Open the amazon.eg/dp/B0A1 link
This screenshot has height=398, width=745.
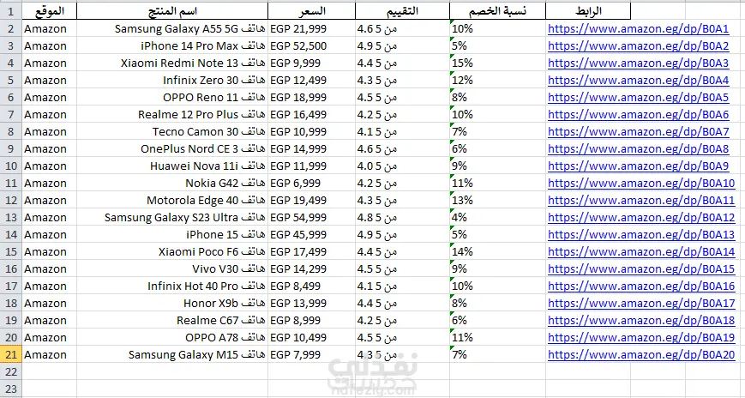tap(637, 28)
